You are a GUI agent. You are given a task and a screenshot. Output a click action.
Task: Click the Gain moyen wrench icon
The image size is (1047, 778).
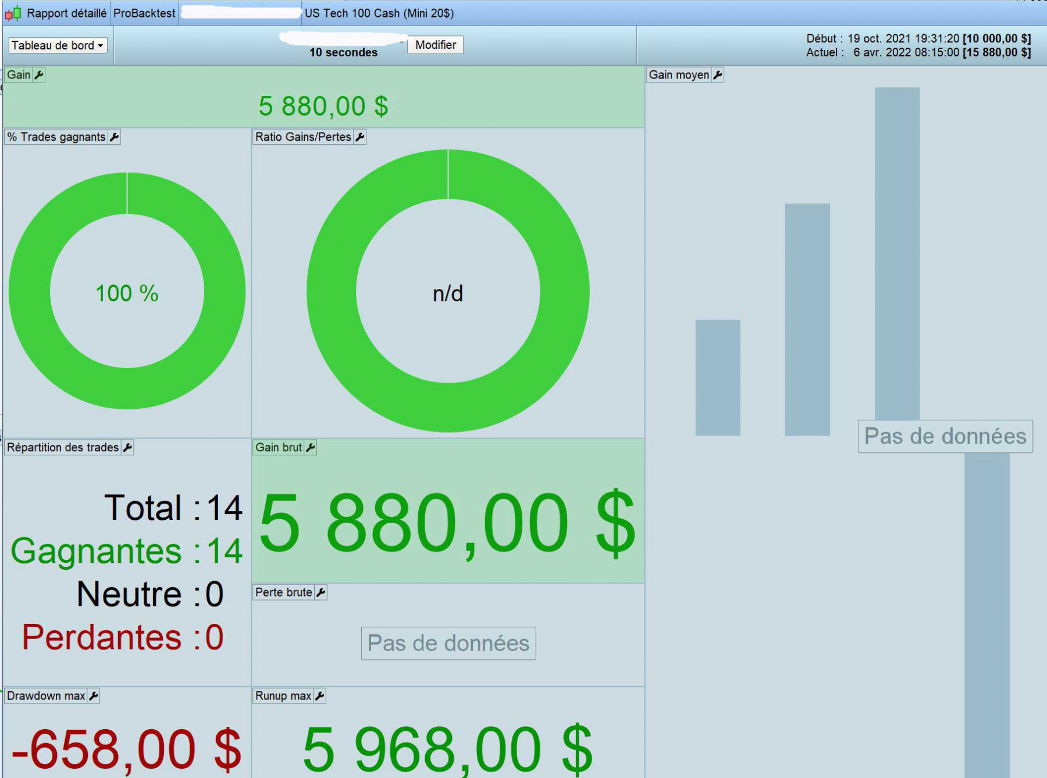(718, 75)
